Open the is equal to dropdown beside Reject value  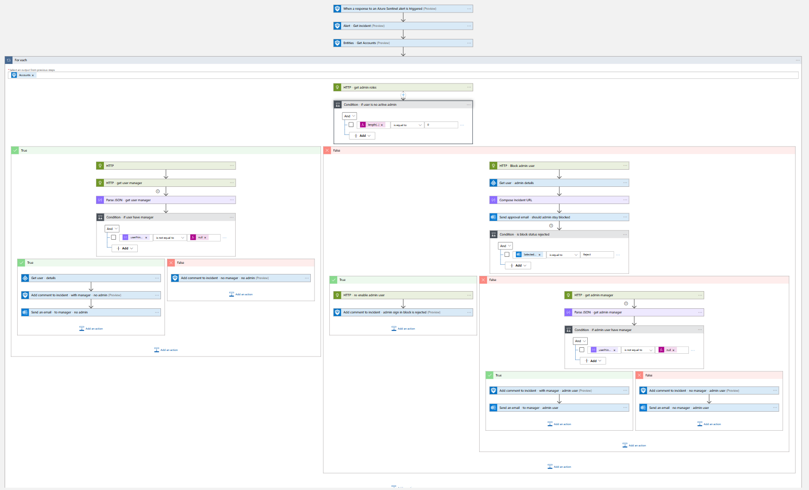coord(563,255)
